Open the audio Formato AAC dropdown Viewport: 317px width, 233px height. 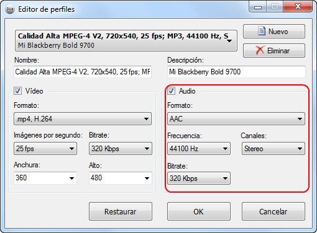click(x=236, y=119)
